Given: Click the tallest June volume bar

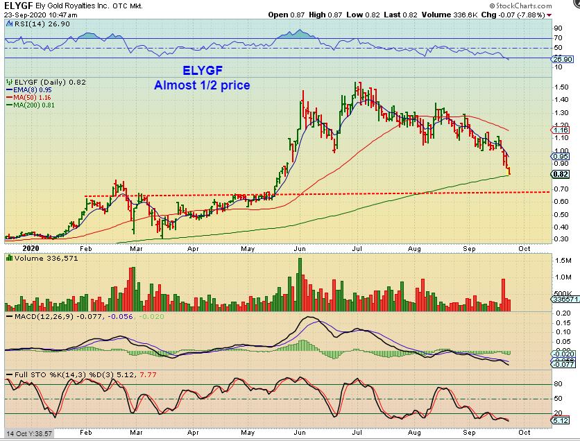Looking at the screenshot, I should tap(300, 284).
